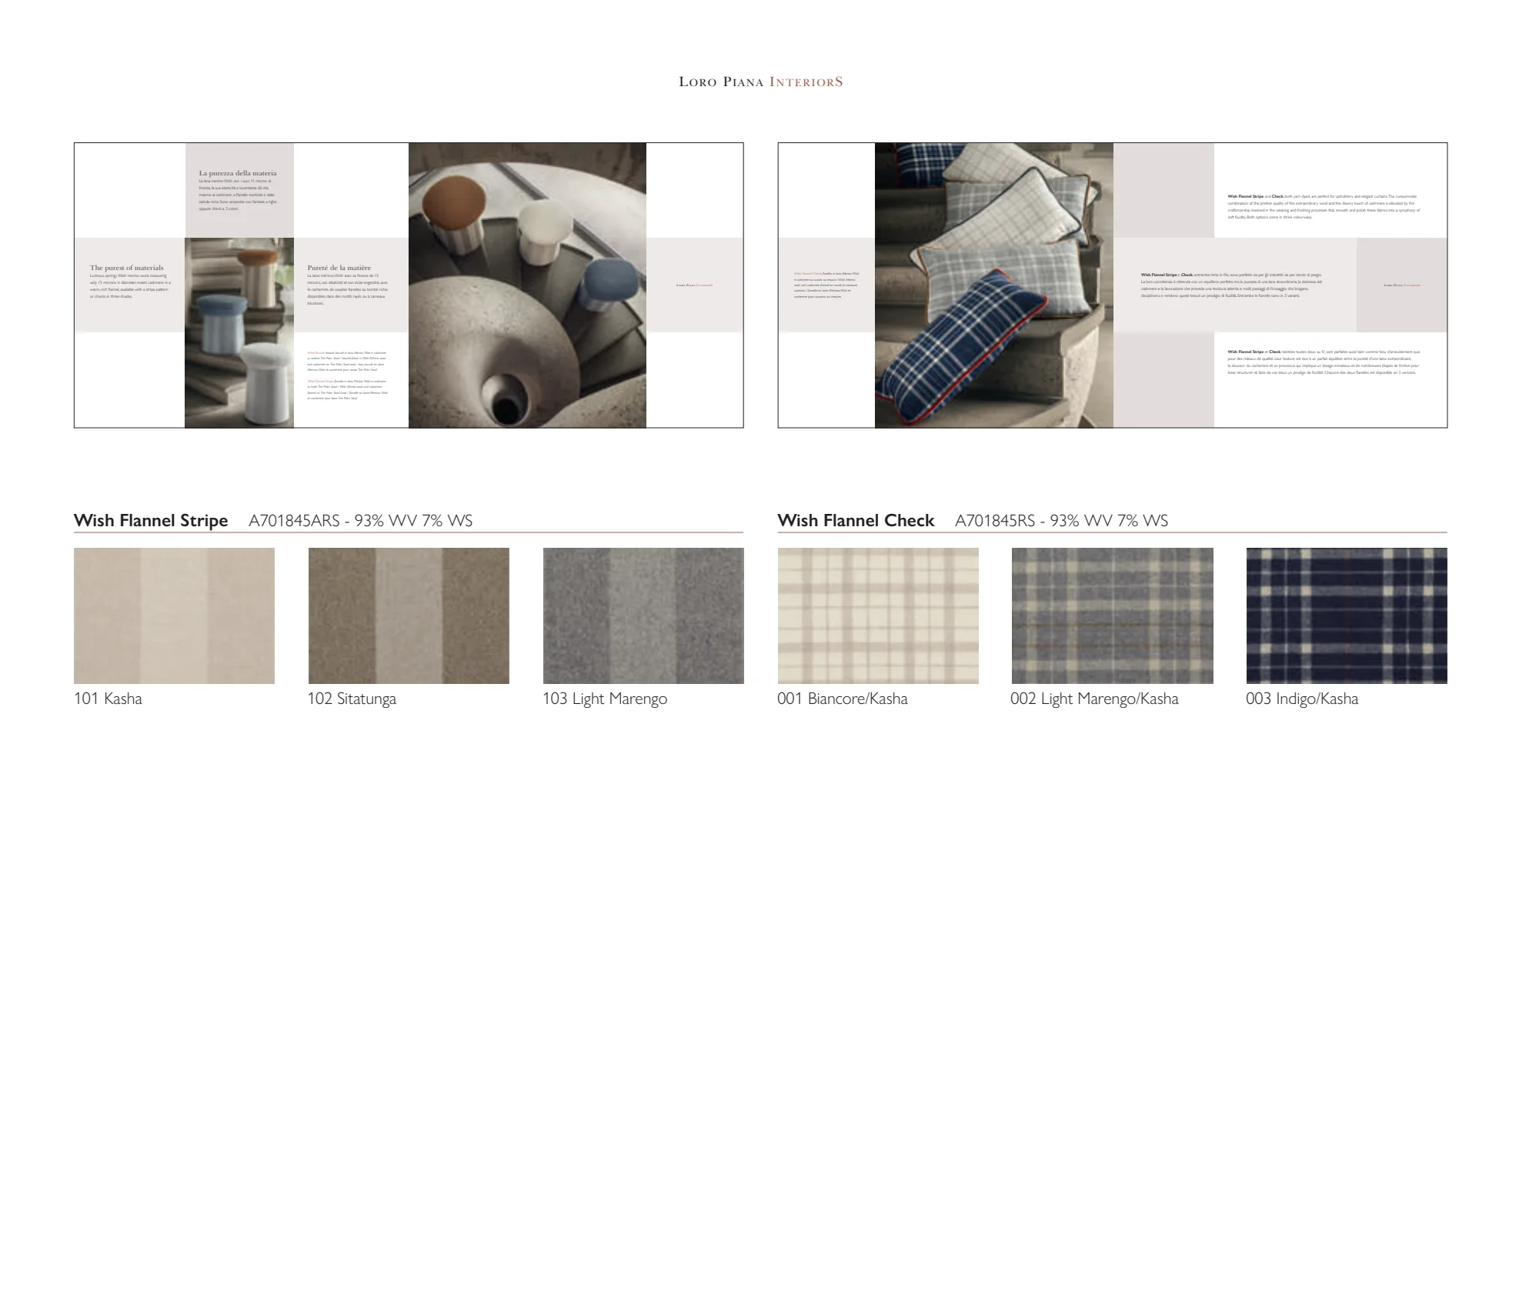Click the Wish Flannel Stripe heading

coord(151,521)
